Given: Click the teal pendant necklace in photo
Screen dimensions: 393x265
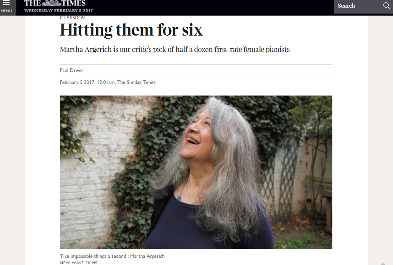Looking at the screenshot, I should (x=179, y=198).
